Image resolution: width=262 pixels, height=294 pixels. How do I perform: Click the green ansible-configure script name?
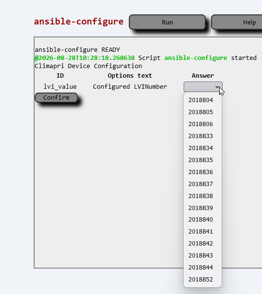pos(196,58)
